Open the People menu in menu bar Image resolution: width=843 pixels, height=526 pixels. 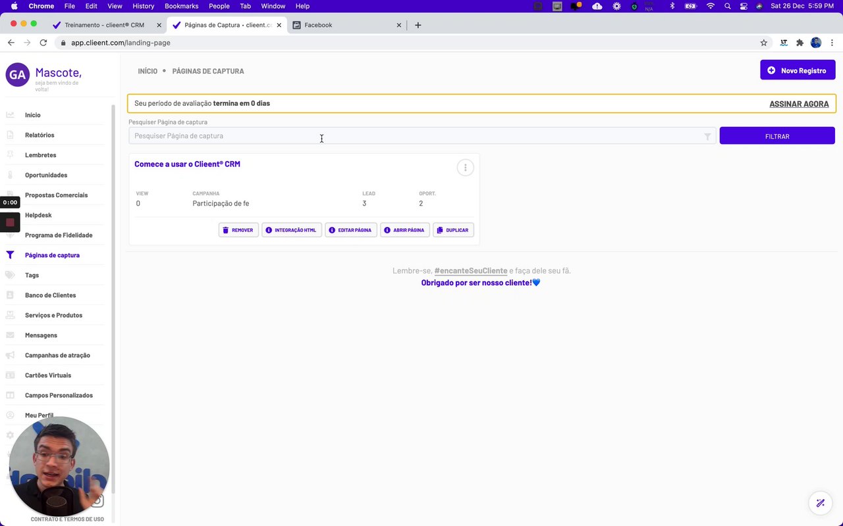[x=219, y=6]
